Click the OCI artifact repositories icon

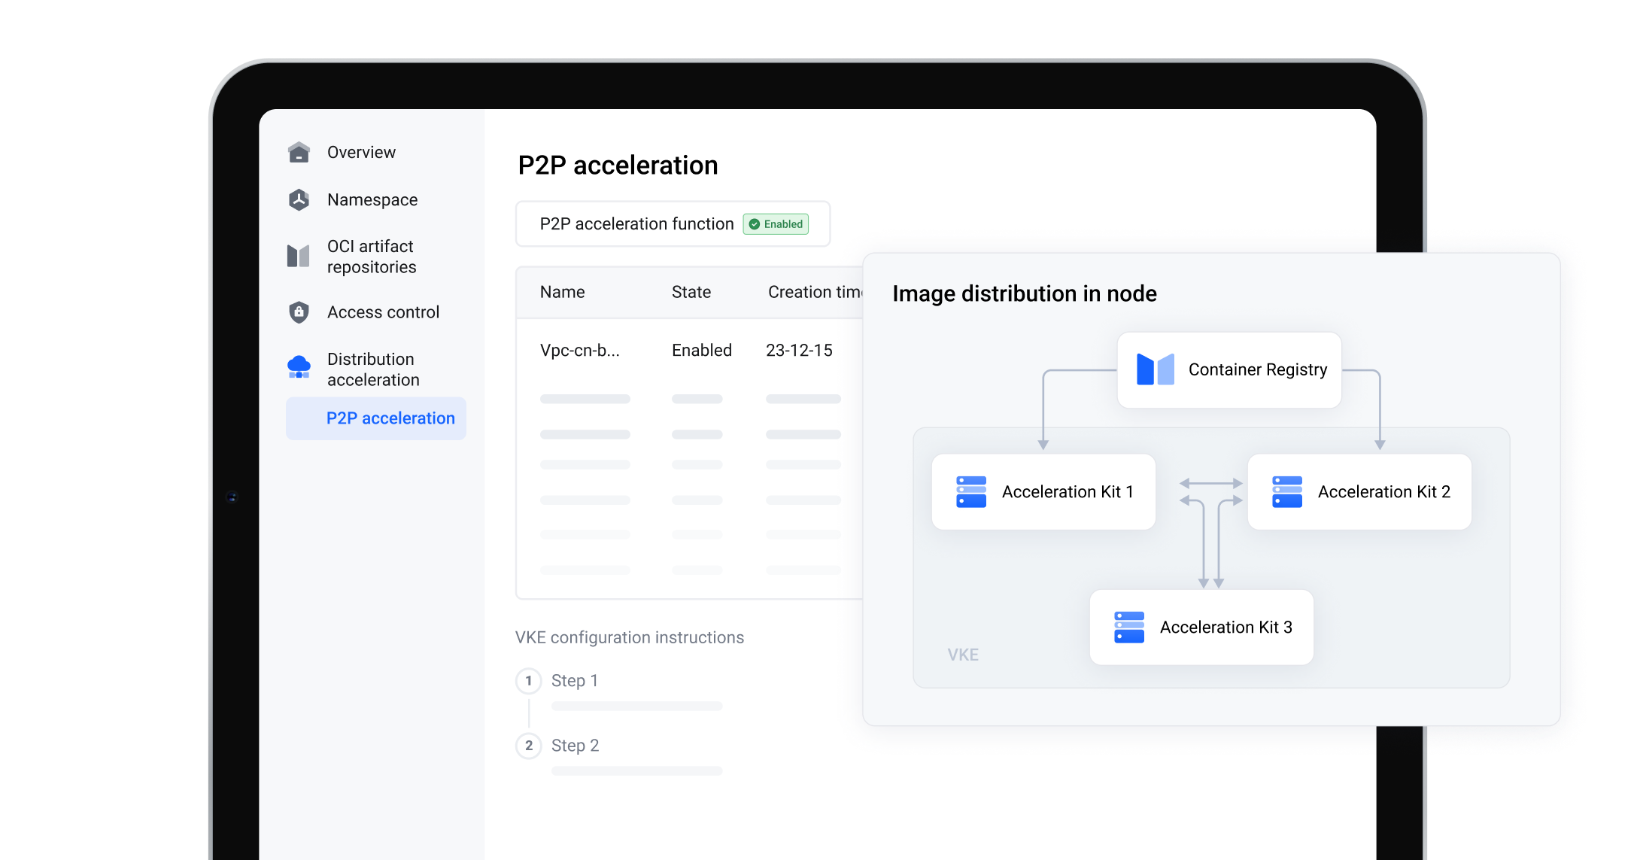[299, 256]
